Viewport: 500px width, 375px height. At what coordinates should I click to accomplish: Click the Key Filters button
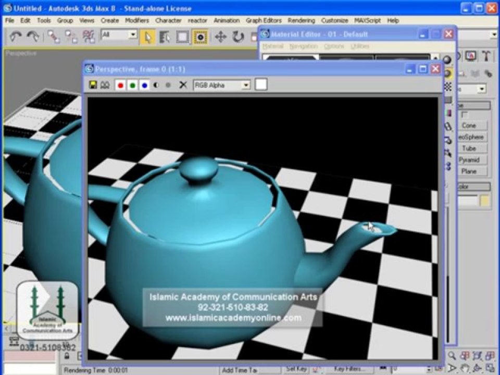[x=349, y=369]
